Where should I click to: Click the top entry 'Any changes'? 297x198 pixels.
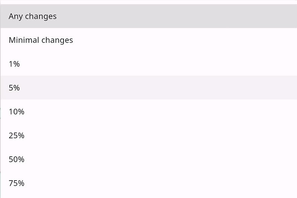[33, 16]
